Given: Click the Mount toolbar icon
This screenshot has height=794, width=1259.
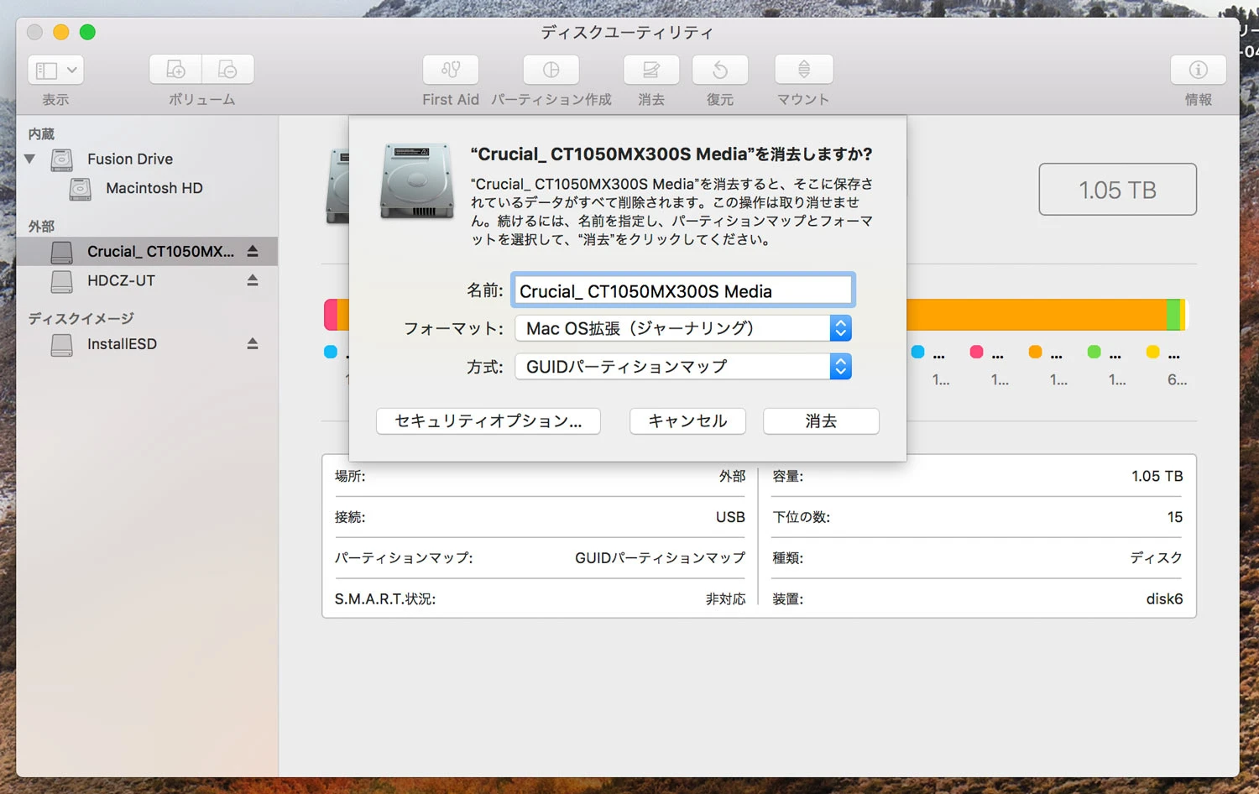Looking at the screenshot, I should click(x=804, y=70).
